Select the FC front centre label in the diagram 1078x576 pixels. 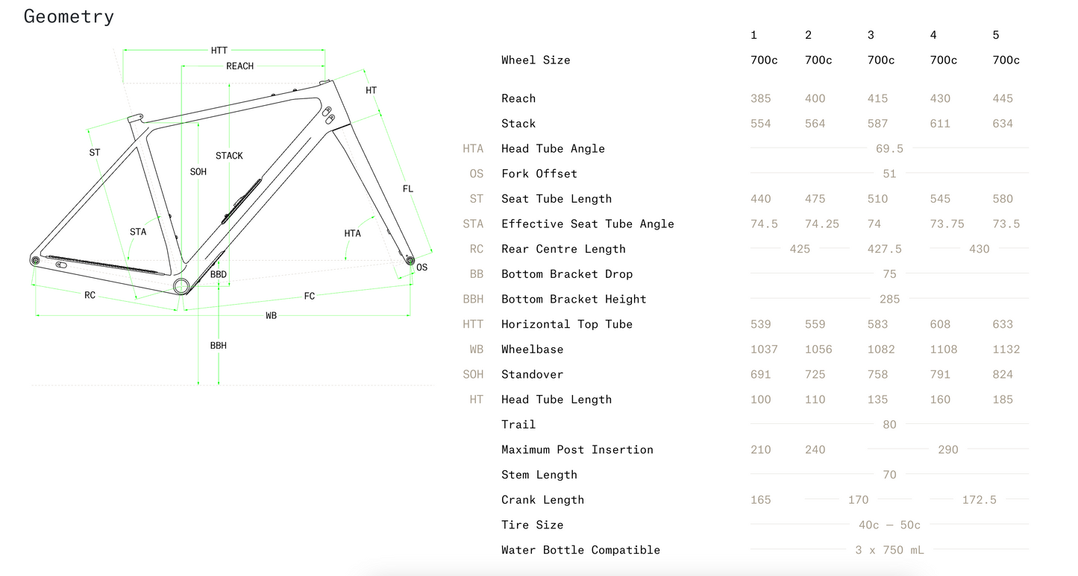tap(310, 297)
